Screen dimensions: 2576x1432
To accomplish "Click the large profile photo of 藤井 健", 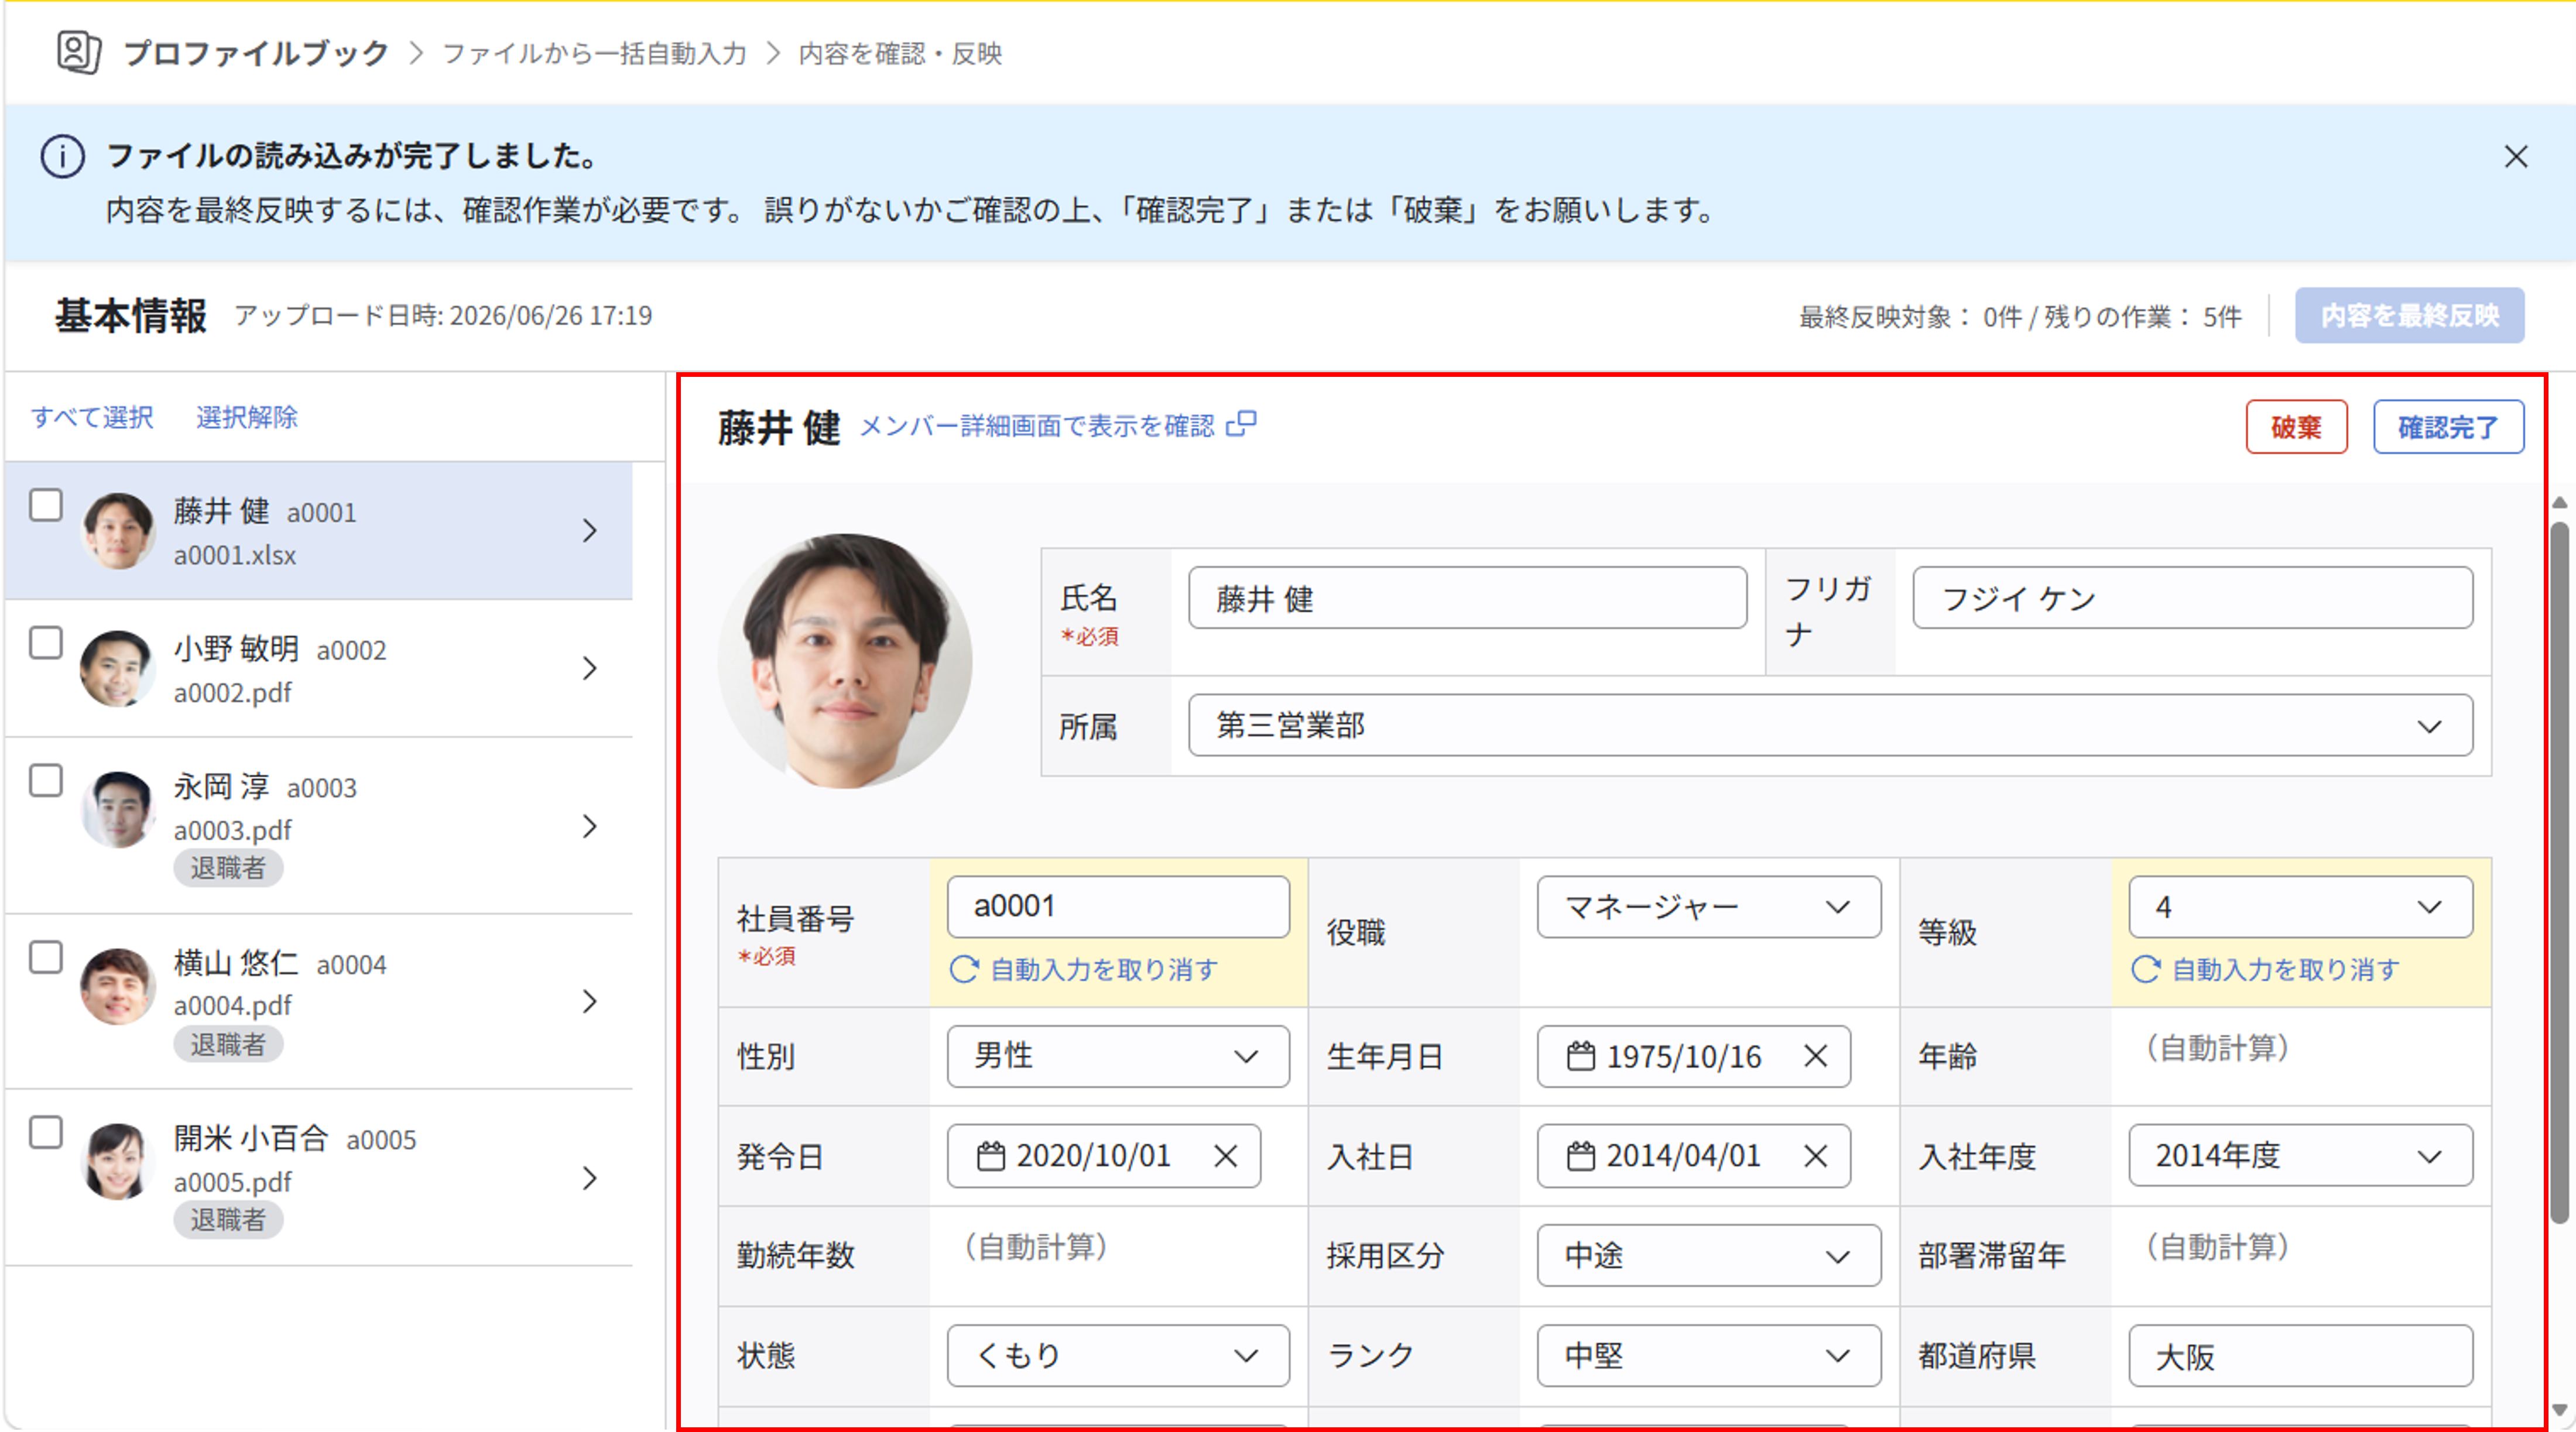I will (x=845, y=661).
